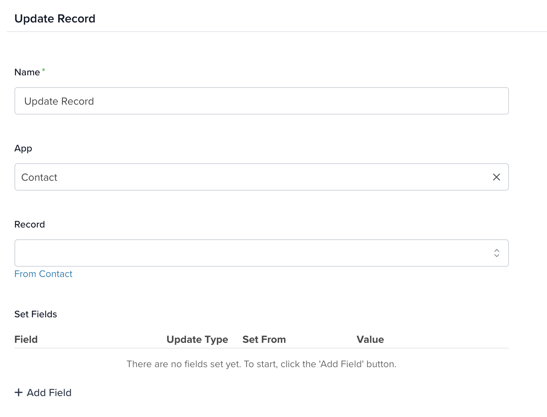Screen dimensions: 547x417
Task: Select the Set From column header
Action: [264, 339]
